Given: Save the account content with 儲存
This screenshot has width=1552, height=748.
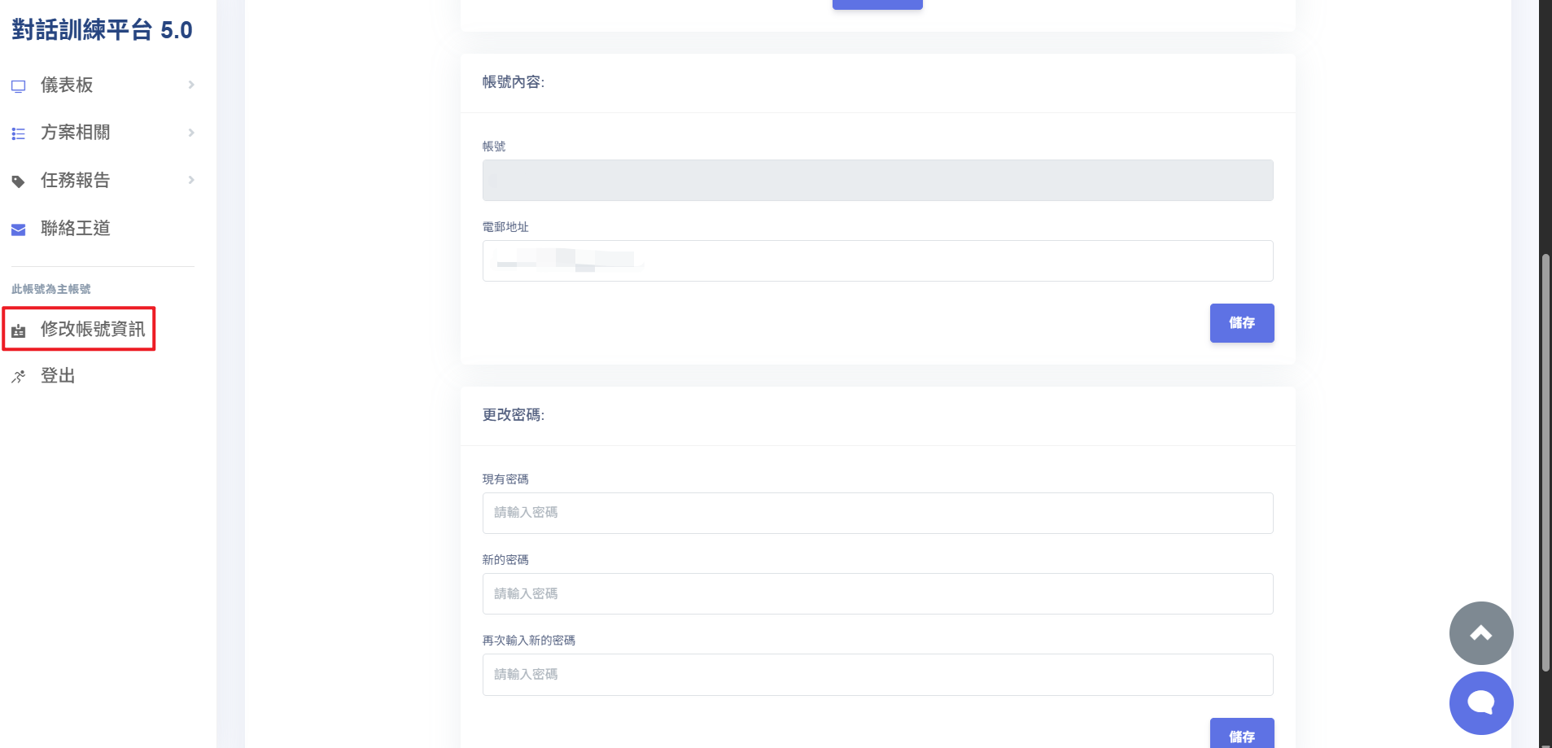Looking at the screenshot, I should pos(1241,323).
